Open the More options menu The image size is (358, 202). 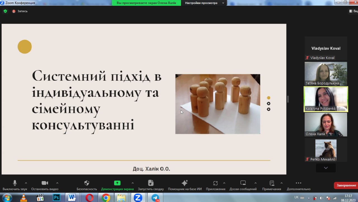[x=298, y=183]
